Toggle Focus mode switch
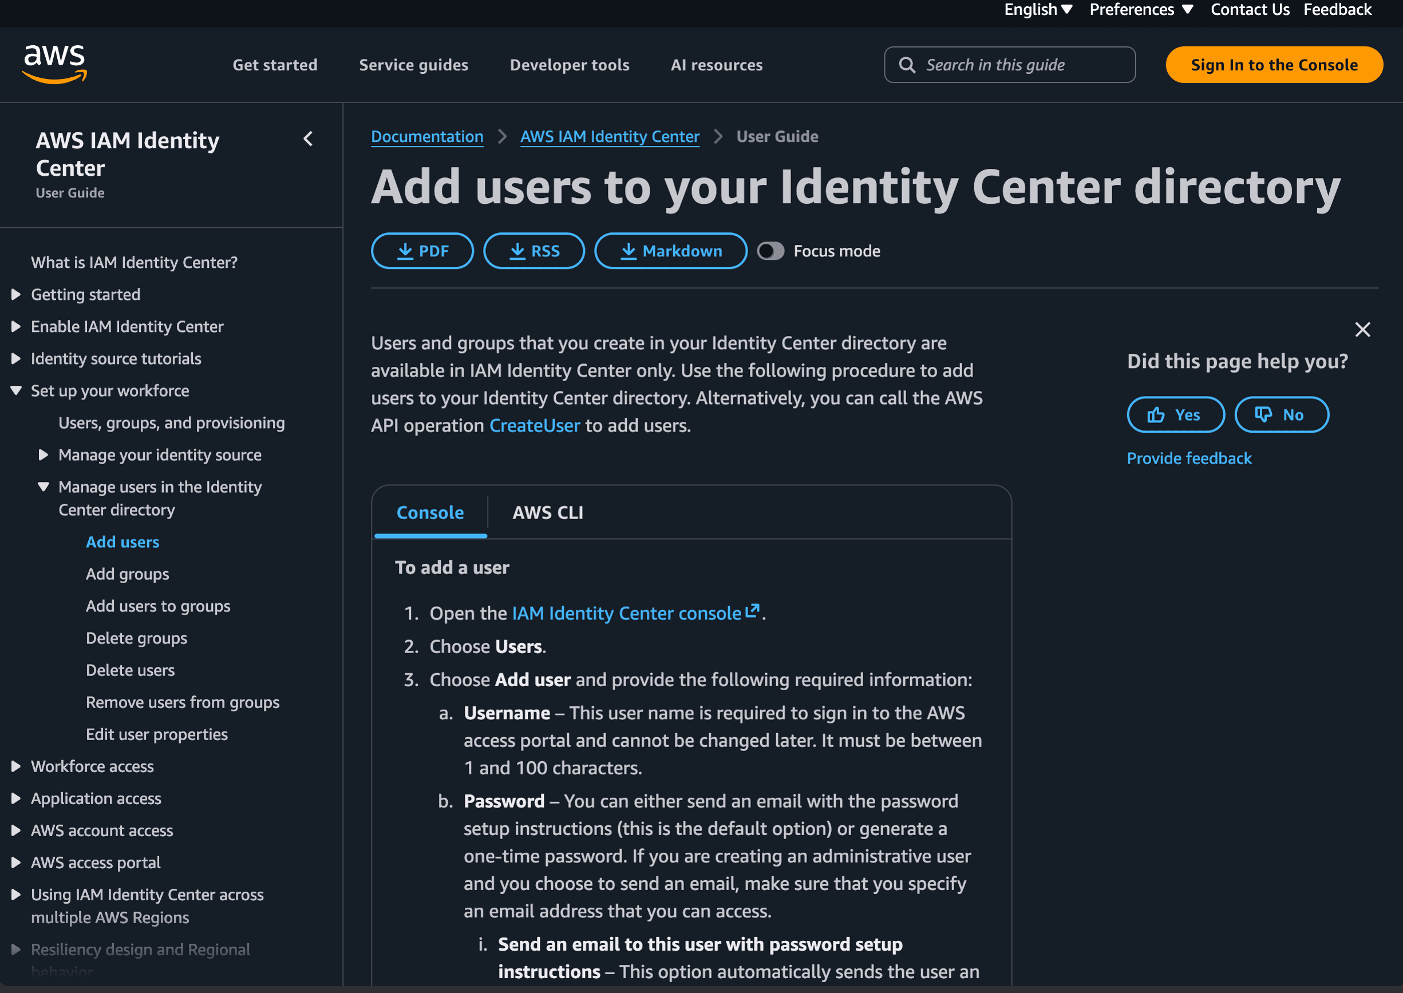 click(x=770, y=251)
